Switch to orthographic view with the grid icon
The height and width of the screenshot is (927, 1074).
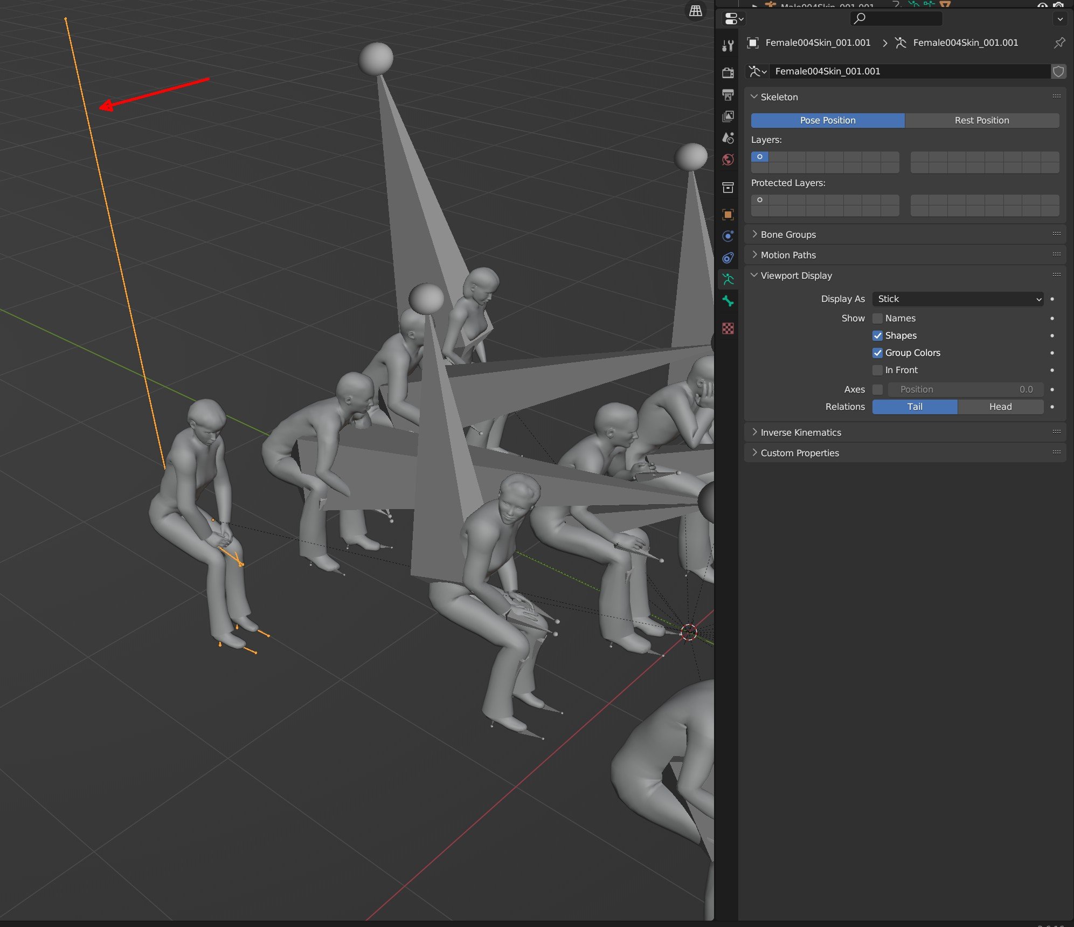tap(696, 10)
